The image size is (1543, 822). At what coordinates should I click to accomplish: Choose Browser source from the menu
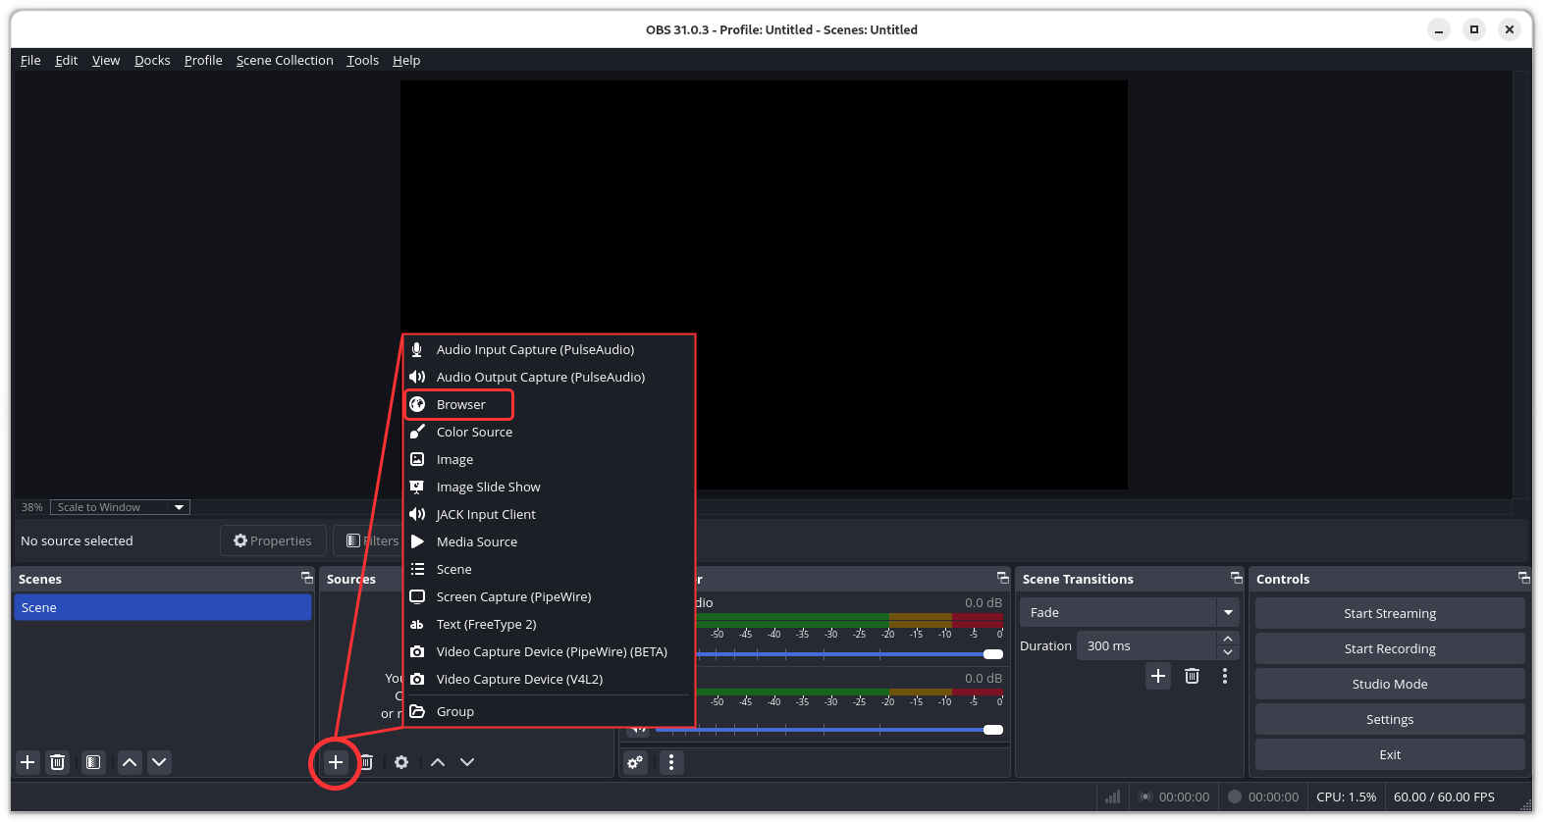(459, 404)
